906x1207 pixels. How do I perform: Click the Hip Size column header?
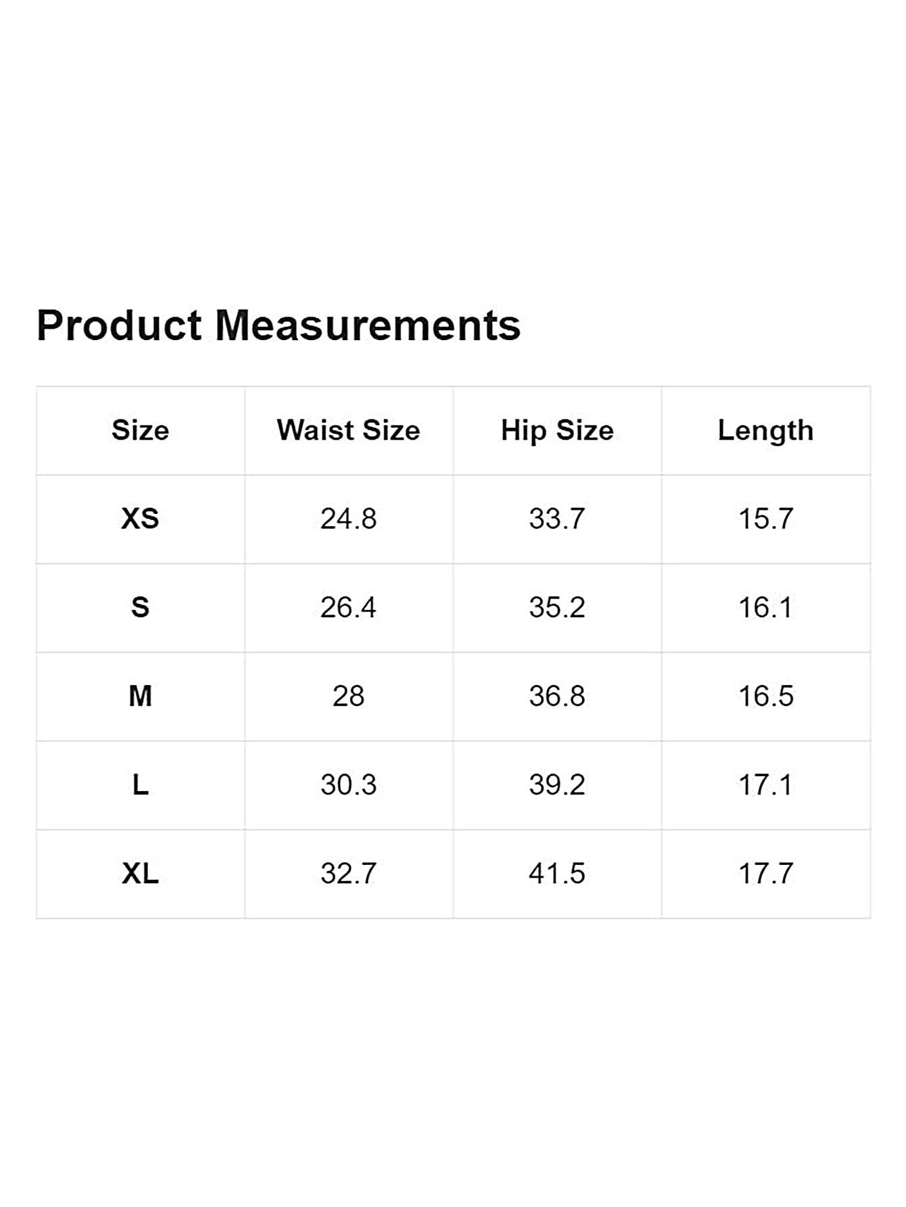coord(557,431)
